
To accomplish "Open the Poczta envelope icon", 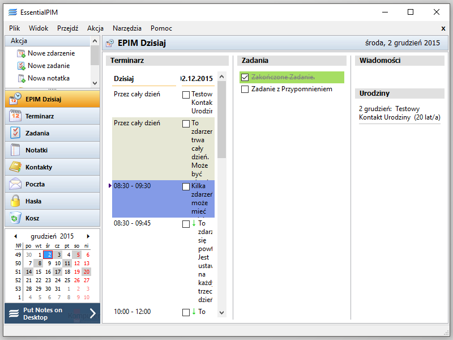I will click(15, 184).
